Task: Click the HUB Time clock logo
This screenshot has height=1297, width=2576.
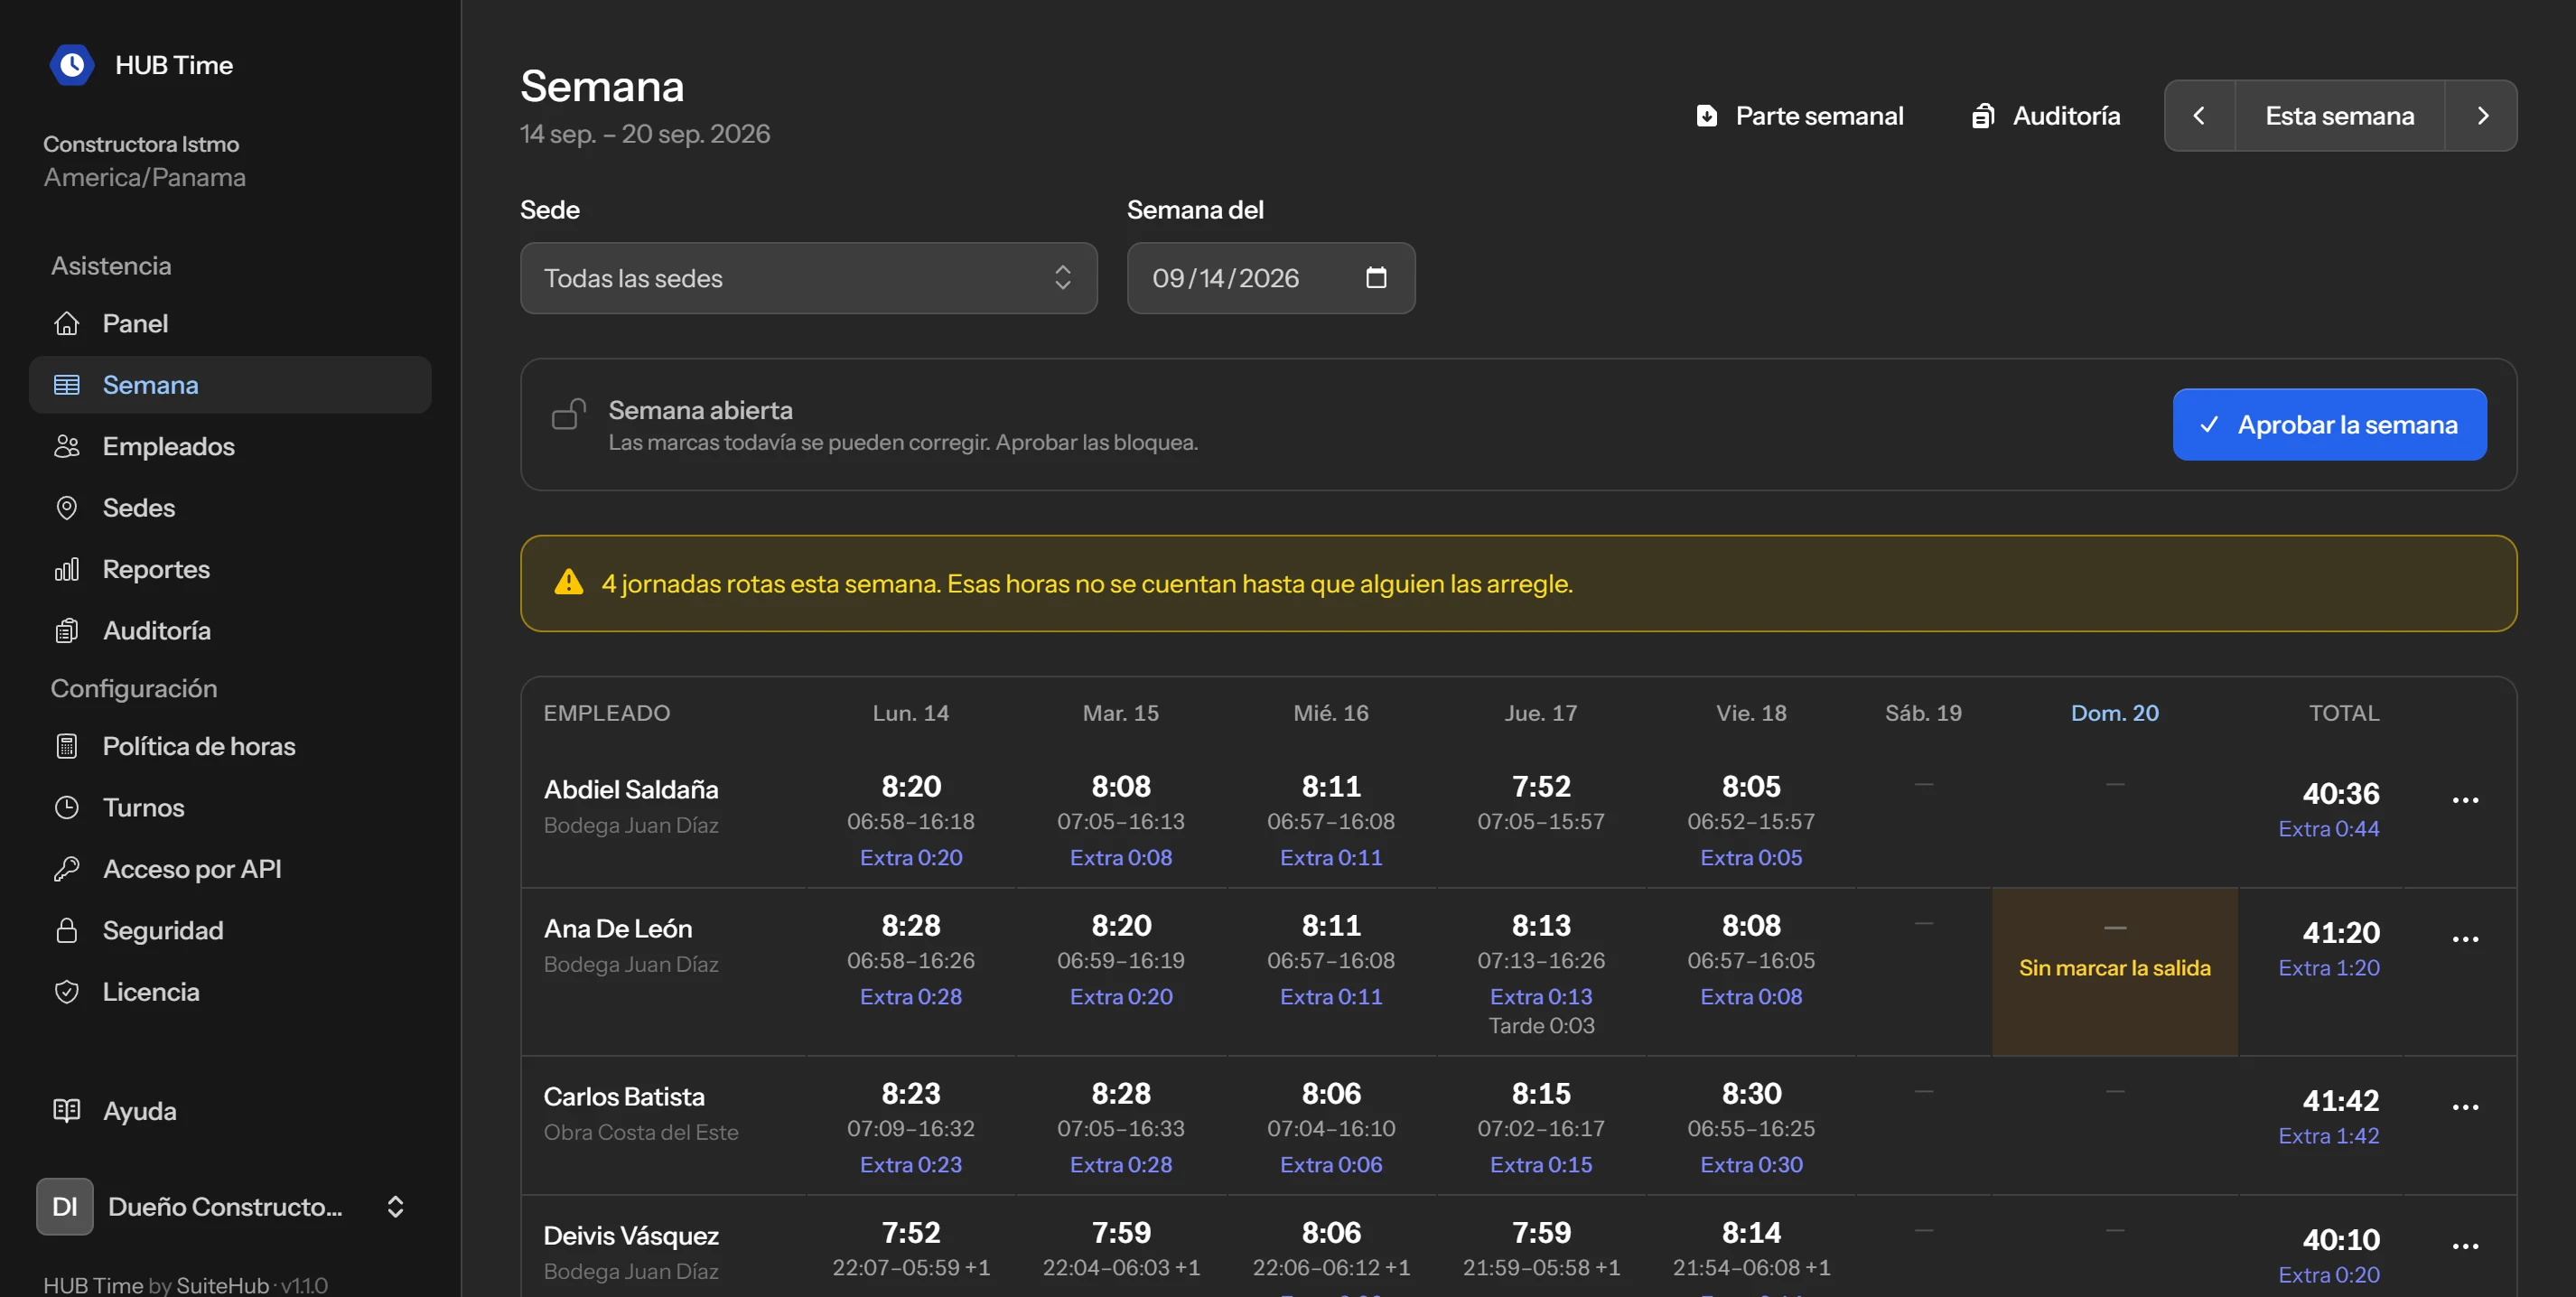Action: [x=72, y=65]
